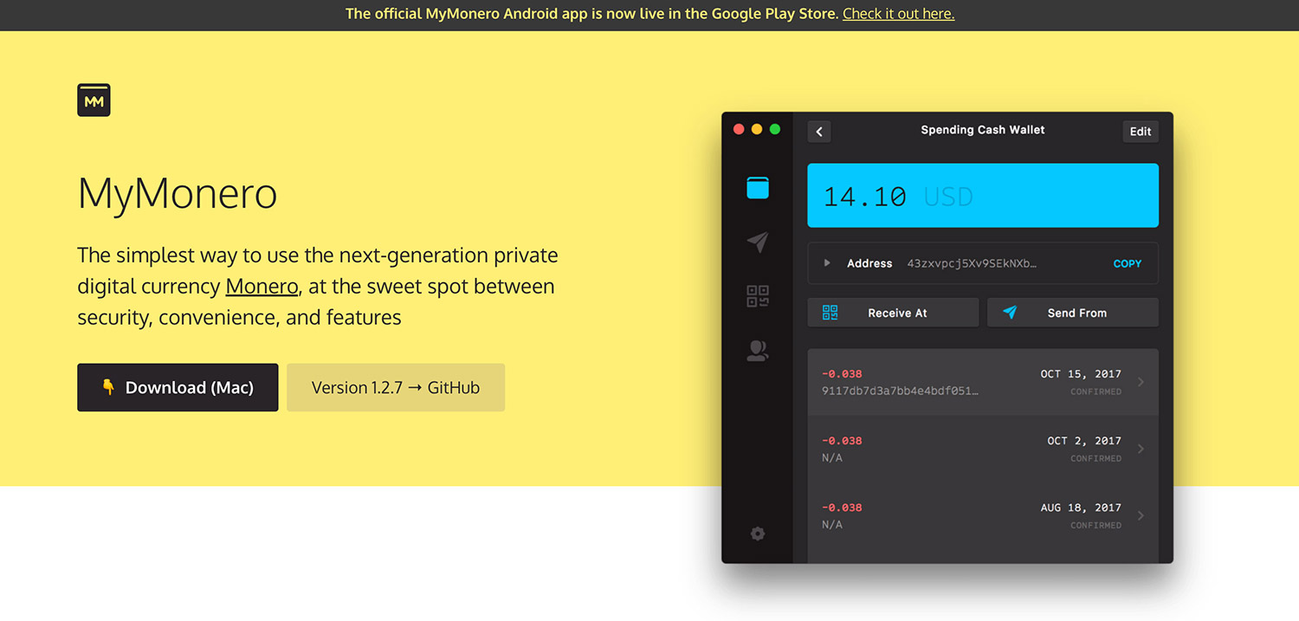Click the Download (Mac) button
Screen dimensions: 1299x621
(178, 387)
